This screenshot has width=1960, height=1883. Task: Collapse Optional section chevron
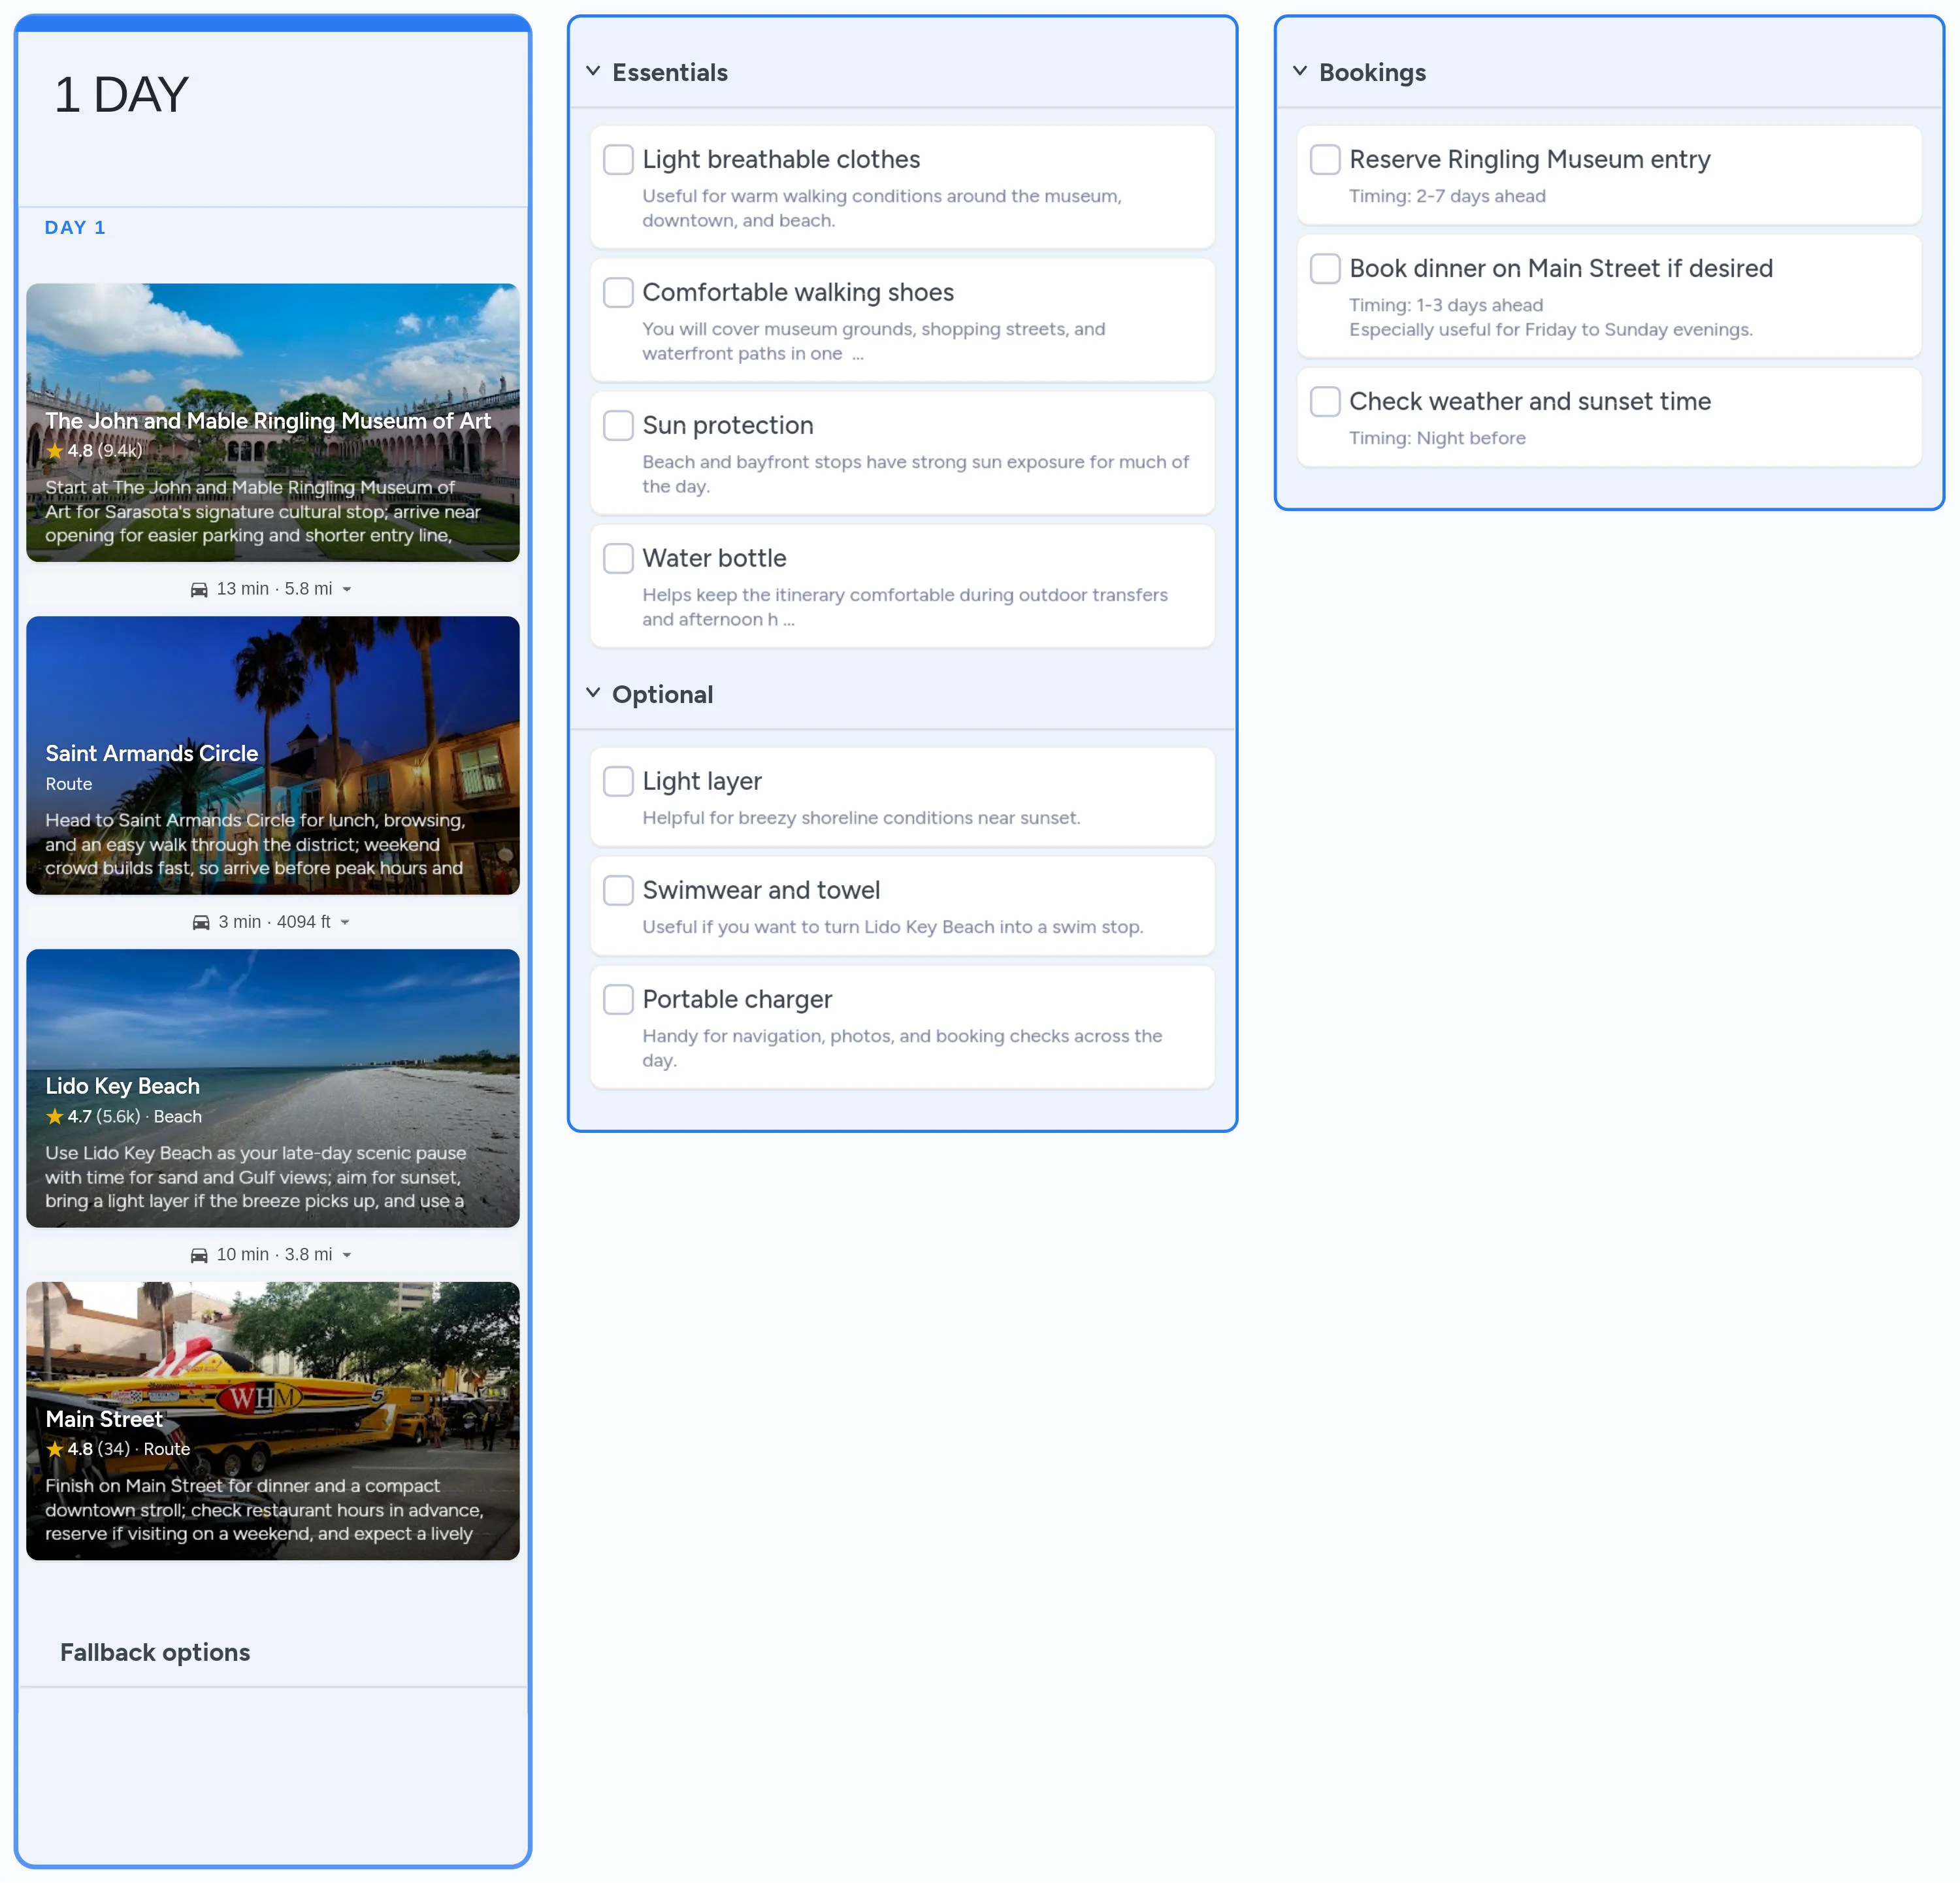pos(593,693)
